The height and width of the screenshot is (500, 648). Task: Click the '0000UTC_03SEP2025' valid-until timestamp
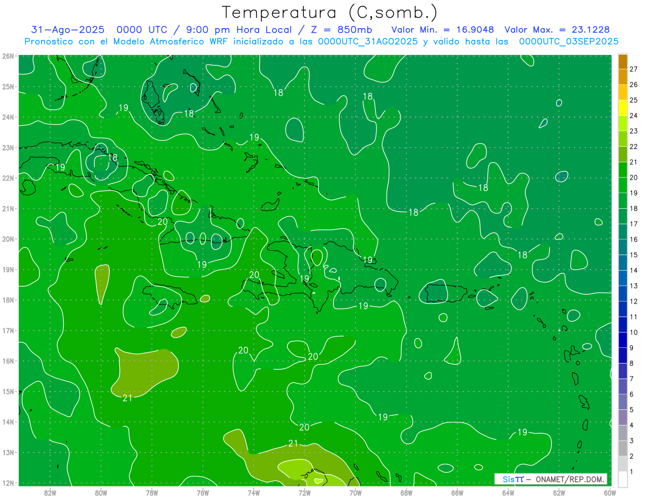point(569,42)
